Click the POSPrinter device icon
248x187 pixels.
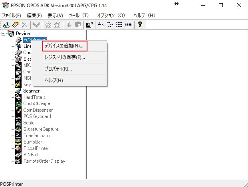18,40
